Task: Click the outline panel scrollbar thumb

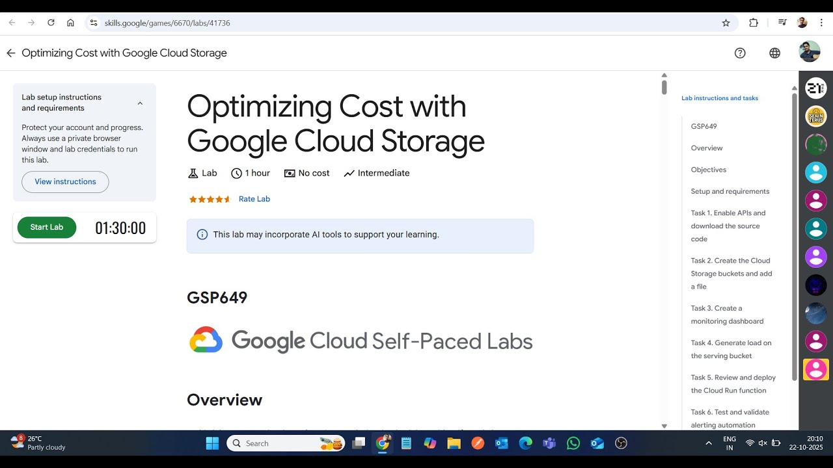Action: (794, 237)
